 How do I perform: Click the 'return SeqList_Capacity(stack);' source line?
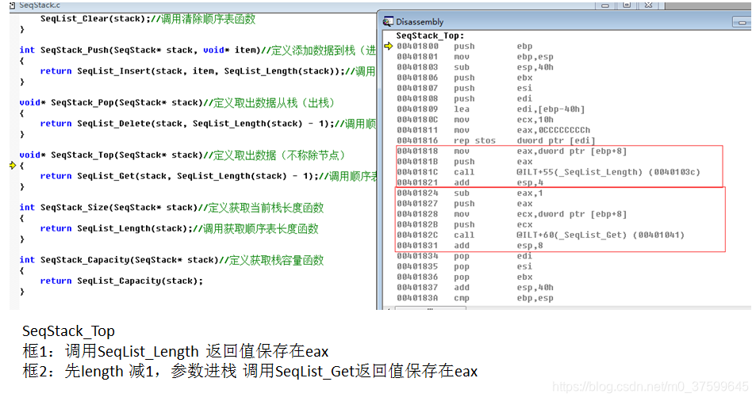click(x=121, y=281)
